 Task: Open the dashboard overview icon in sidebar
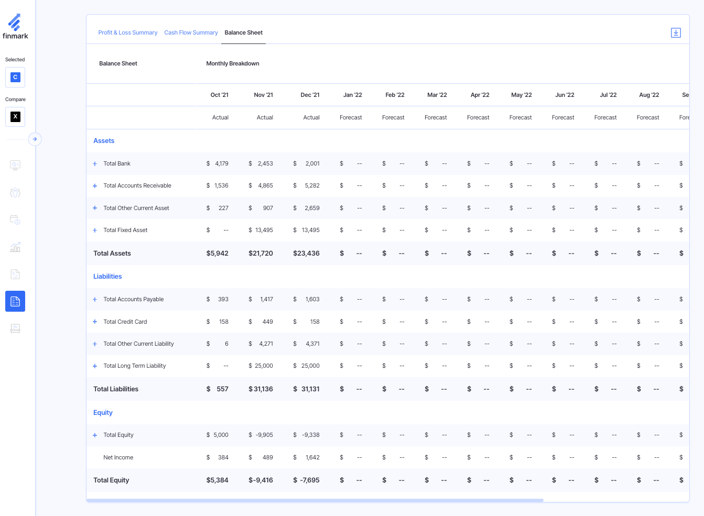tap(15, 165)
